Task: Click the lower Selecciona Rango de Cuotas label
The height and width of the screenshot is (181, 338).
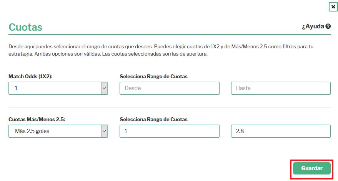Action: (153, 120)
